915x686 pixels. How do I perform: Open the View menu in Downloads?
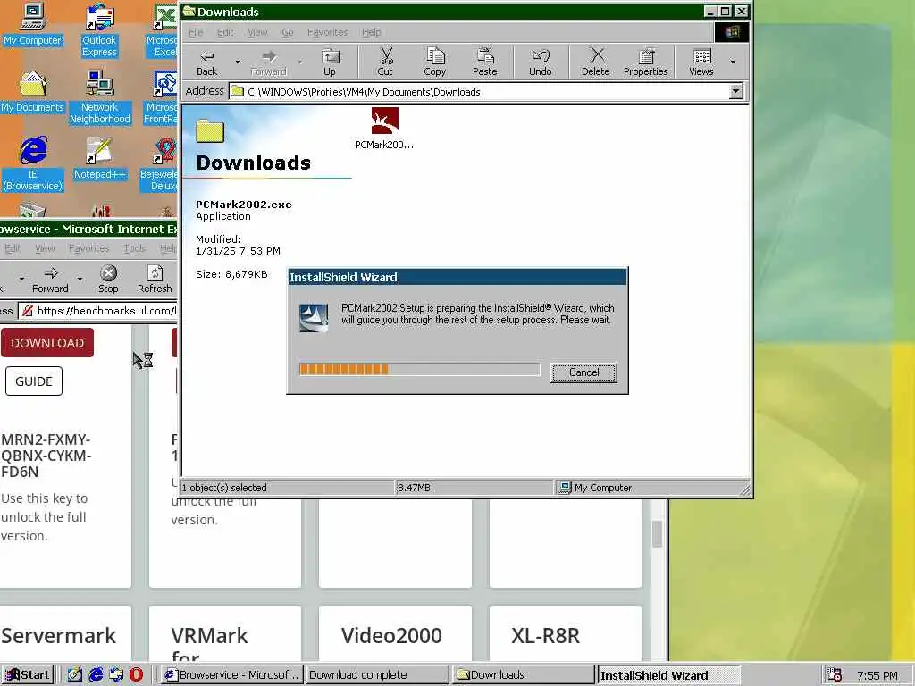[x=257, y=32]
